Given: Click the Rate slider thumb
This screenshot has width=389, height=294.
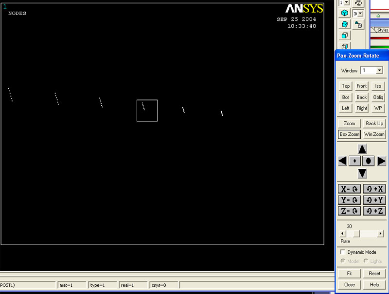Looking at the screenshot, I should (356, 234).
